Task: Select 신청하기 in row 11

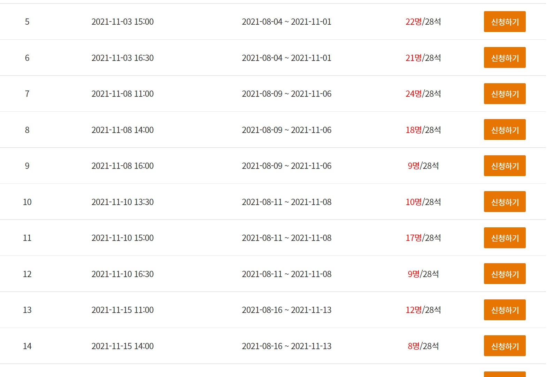Action: coord(504,238)
